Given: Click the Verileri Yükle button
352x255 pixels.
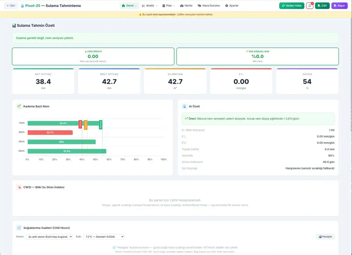Looking at the screenshot, I should click(x=292, y=6).
